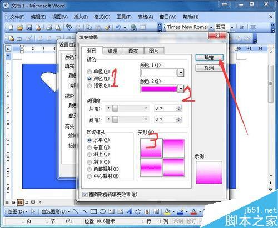Select the bottom-left gradient variant thumbnail
This screenshot has width=278, height=228.
(x=151, y=168)
